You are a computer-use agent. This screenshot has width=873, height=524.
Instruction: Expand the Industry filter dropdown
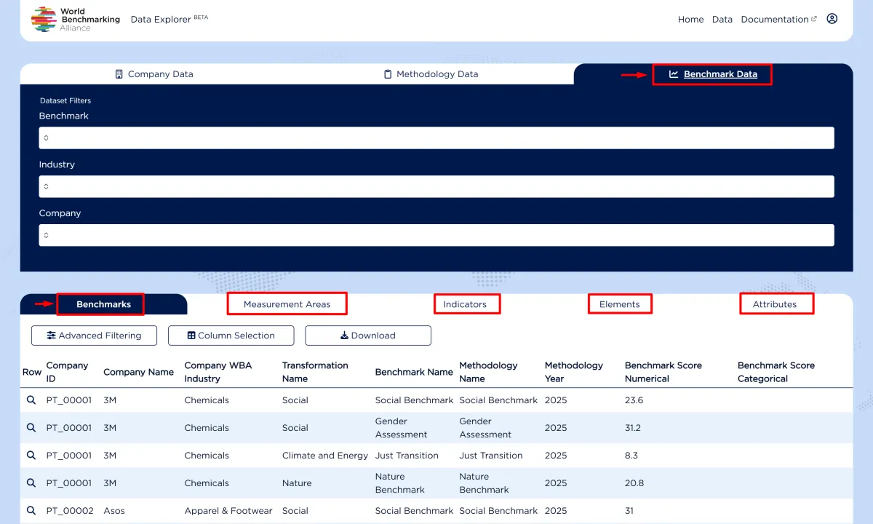click(436, 186)
